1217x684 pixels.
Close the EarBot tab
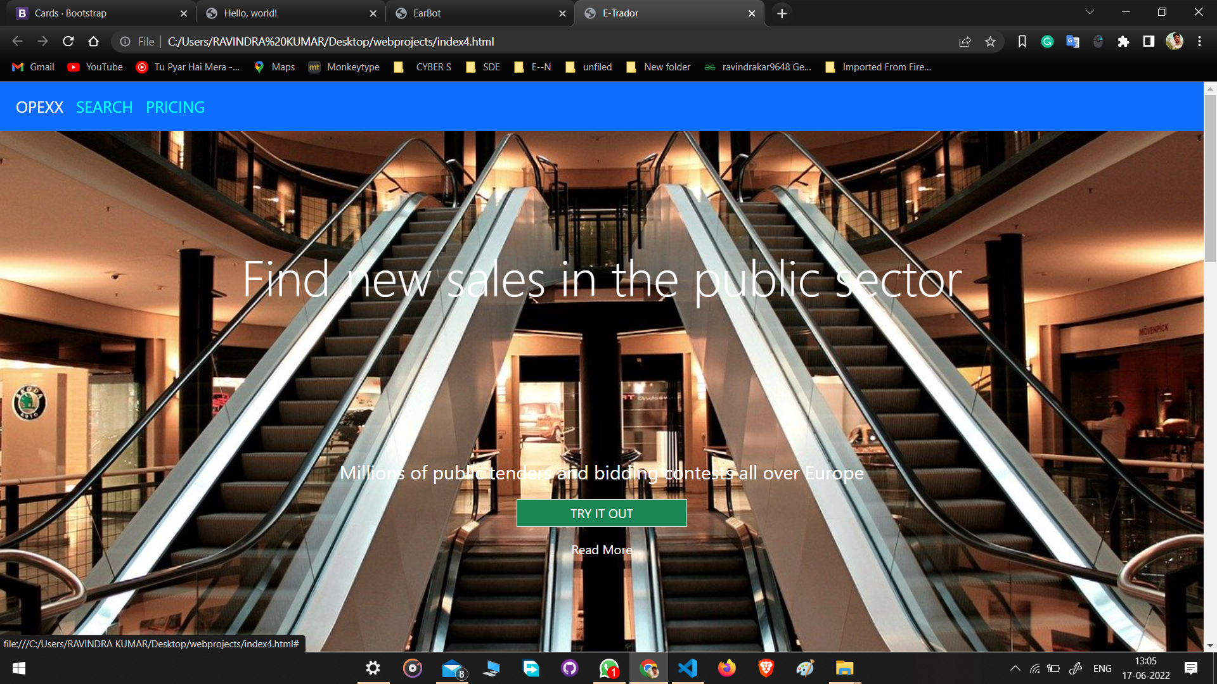pyautogui.click(x=562, y=13)
